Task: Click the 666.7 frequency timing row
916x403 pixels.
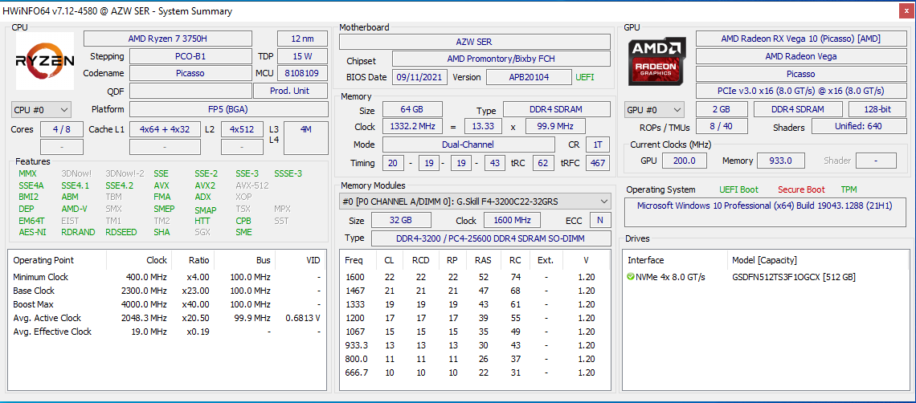Action: pyautogui.click(x=475, y=372)
